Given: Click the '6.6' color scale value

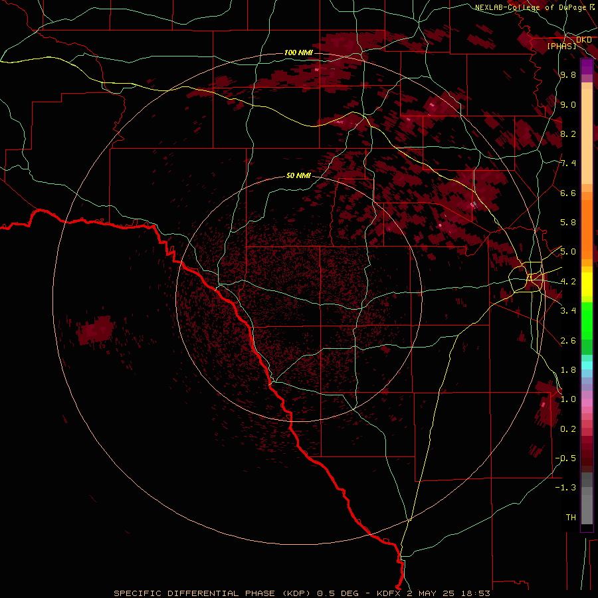Looking at the screenshot, I should [x=568, y=193].
